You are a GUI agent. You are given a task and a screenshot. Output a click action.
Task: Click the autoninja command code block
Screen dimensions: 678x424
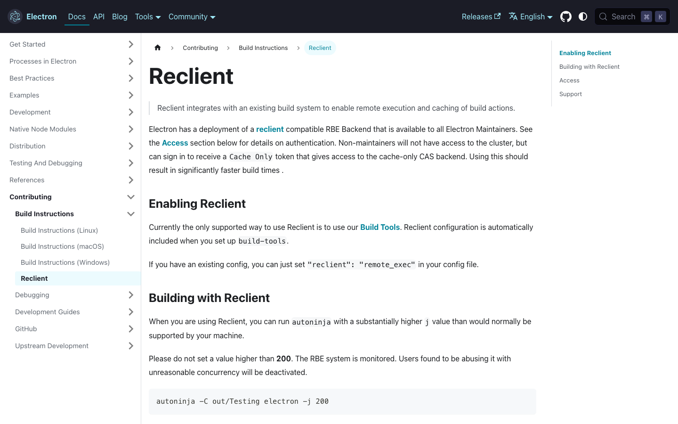pyautogui.click(x=342, y=401)
